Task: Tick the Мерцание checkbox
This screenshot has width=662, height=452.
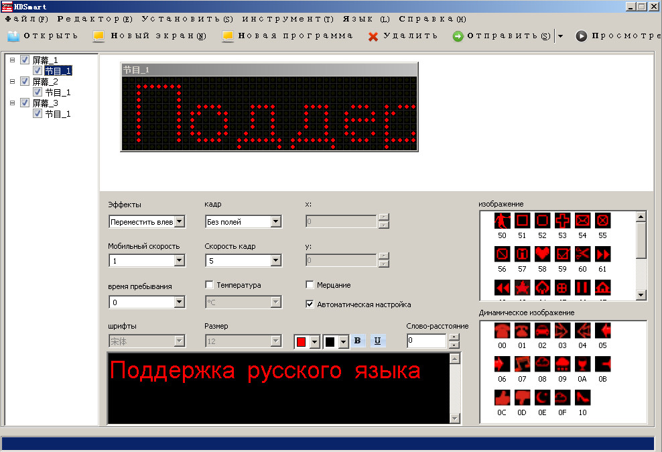Action: 310,285
